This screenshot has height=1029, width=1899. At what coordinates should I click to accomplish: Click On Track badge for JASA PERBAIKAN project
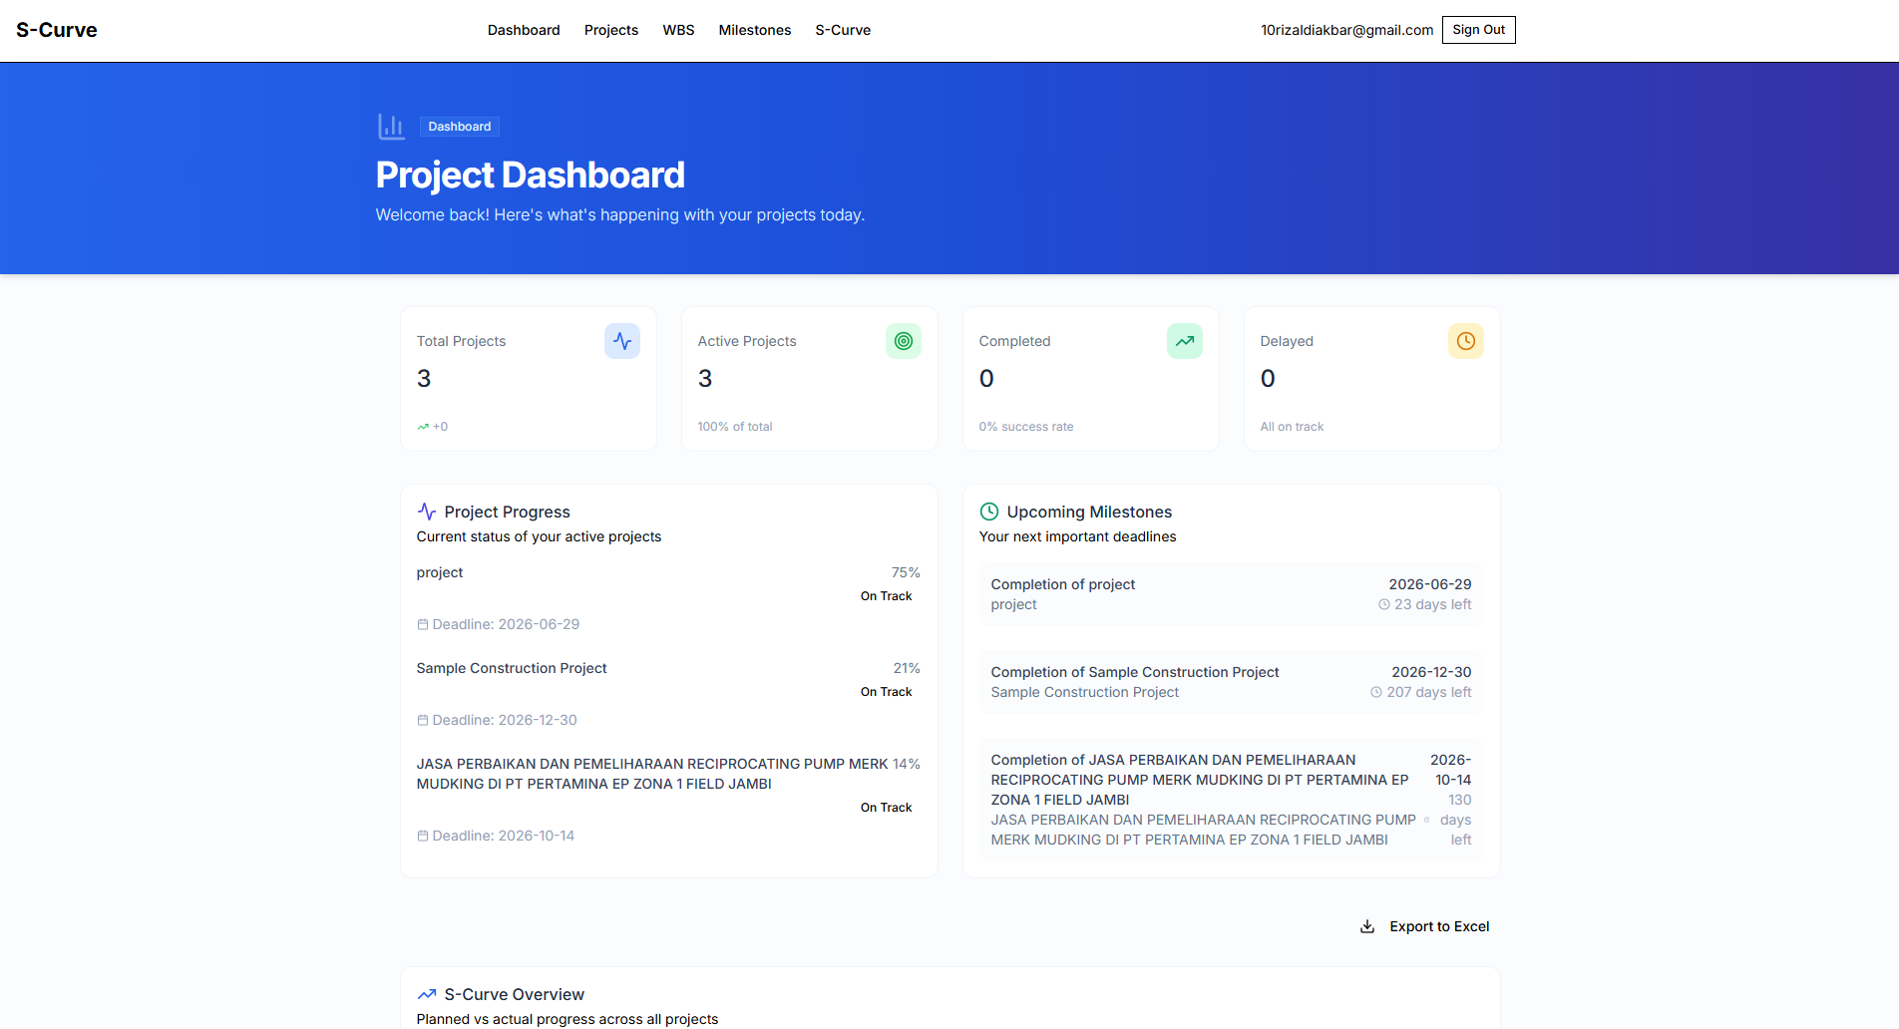pyautogui.click(x=887, y=808)
